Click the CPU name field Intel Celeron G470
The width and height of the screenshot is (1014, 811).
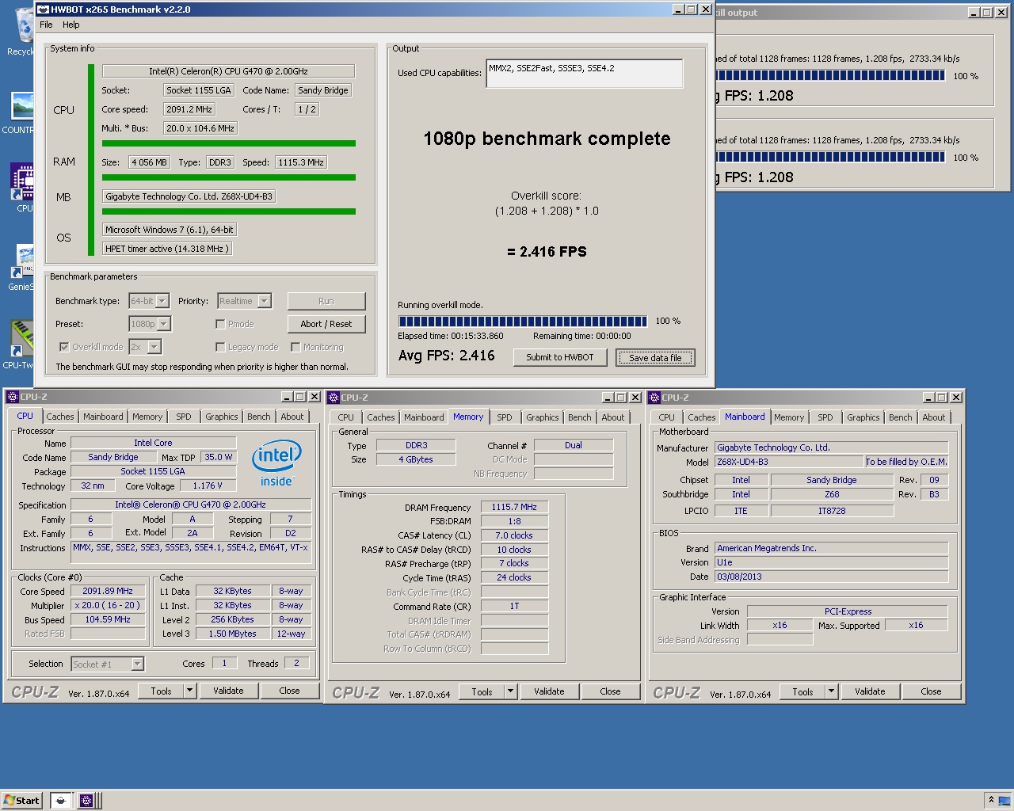coord(228,71)
